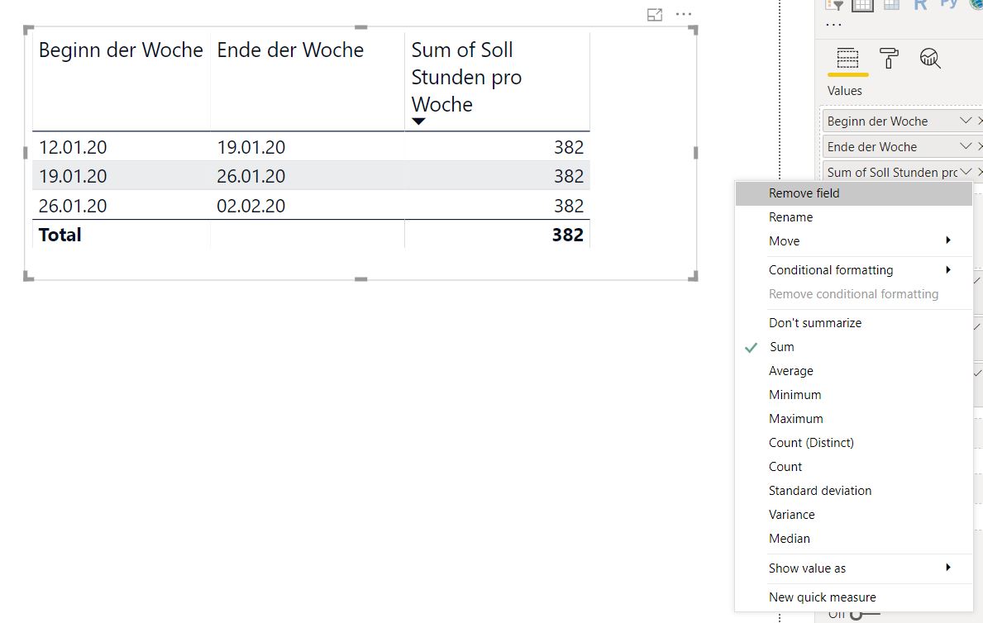The height and width of the screenshot is (623, 983).
Task: Select the 19.01.20 cell in Ende column
Action: [251, 147]
